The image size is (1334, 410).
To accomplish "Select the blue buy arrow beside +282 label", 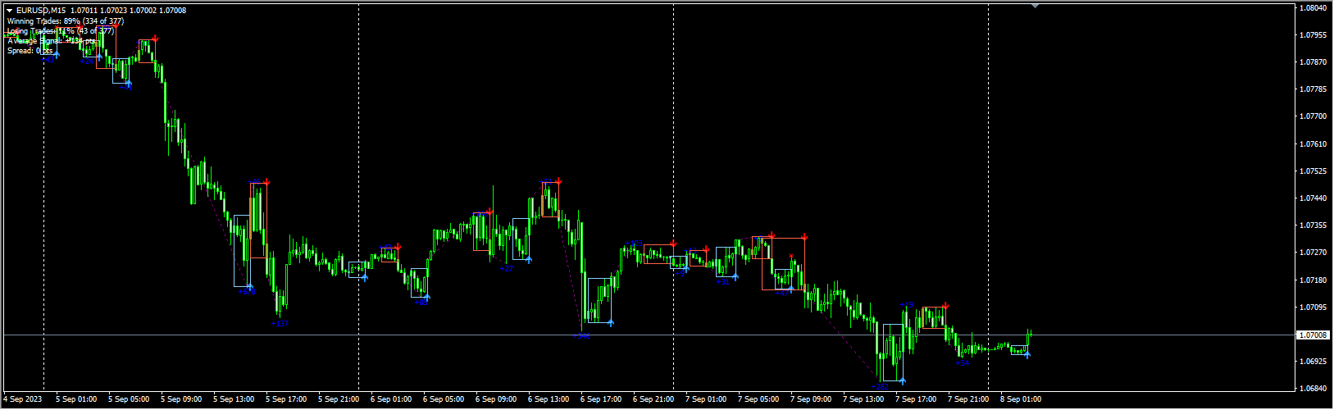I will 902,380.
